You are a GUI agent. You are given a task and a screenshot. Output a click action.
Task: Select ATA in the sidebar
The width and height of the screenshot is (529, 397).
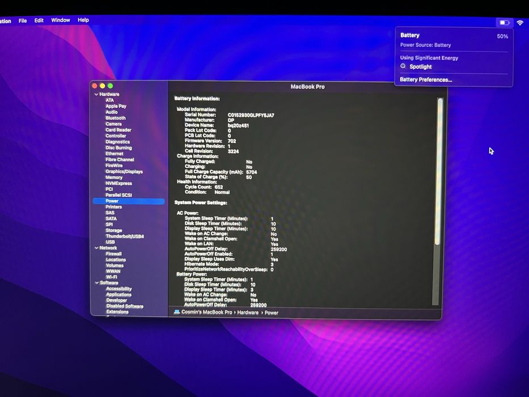pos(109,100)
